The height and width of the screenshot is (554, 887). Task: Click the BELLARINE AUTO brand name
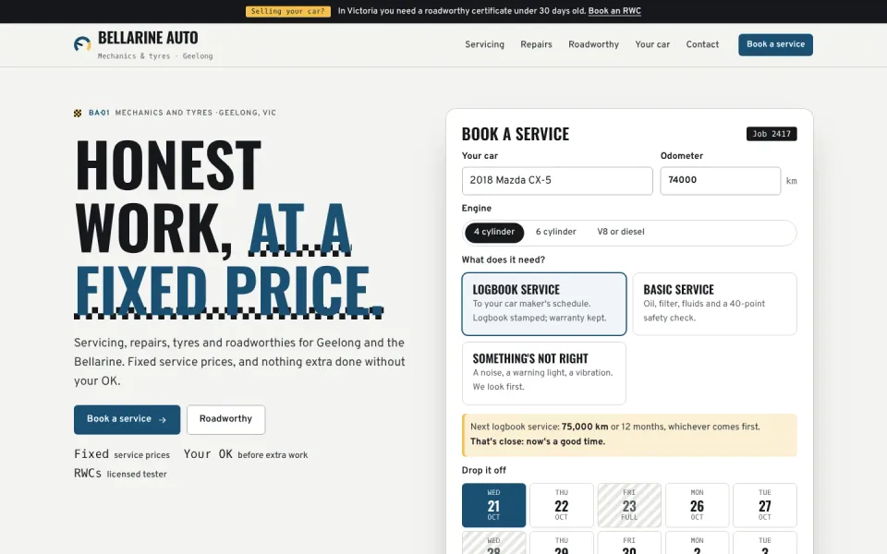tap(148, 38)
